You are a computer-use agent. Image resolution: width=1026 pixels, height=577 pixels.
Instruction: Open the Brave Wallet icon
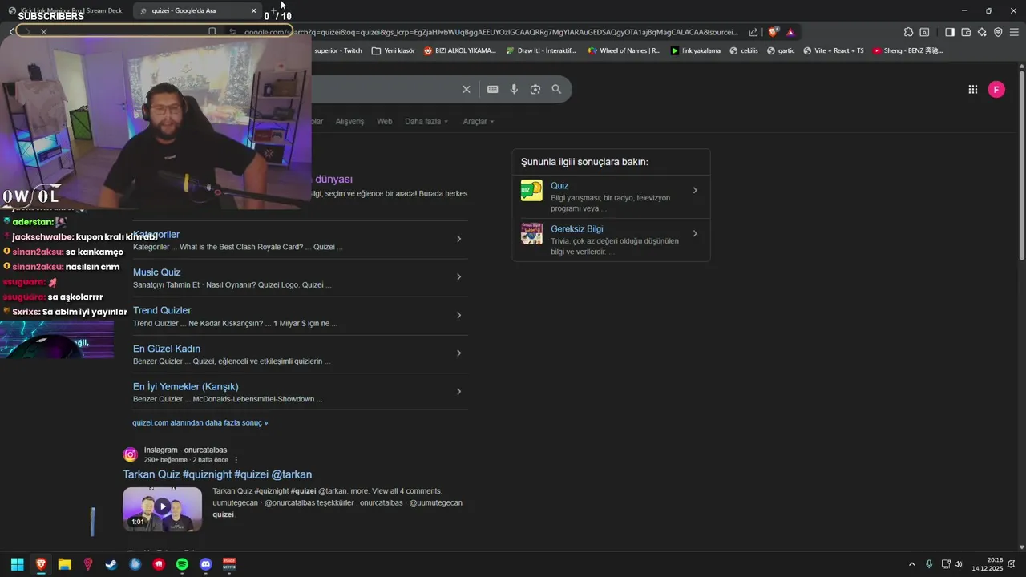pyautogui.click(x=966, y=32)
